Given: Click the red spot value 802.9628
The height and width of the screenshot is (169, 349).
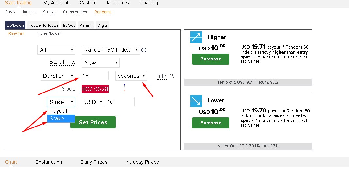Looking at the screenshot, I should tap(95, 89).
